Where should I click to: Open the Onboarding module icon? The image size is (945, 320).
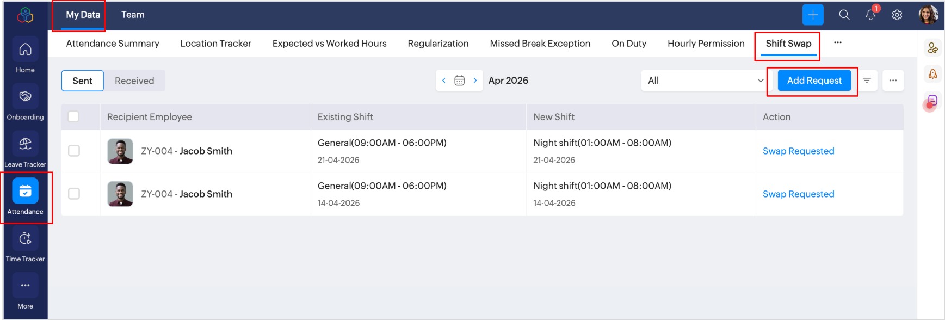coord(25,97)
